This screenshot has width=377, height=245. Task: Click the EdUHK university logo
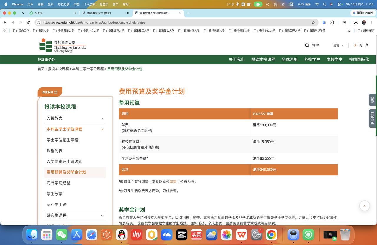point(63,45)
